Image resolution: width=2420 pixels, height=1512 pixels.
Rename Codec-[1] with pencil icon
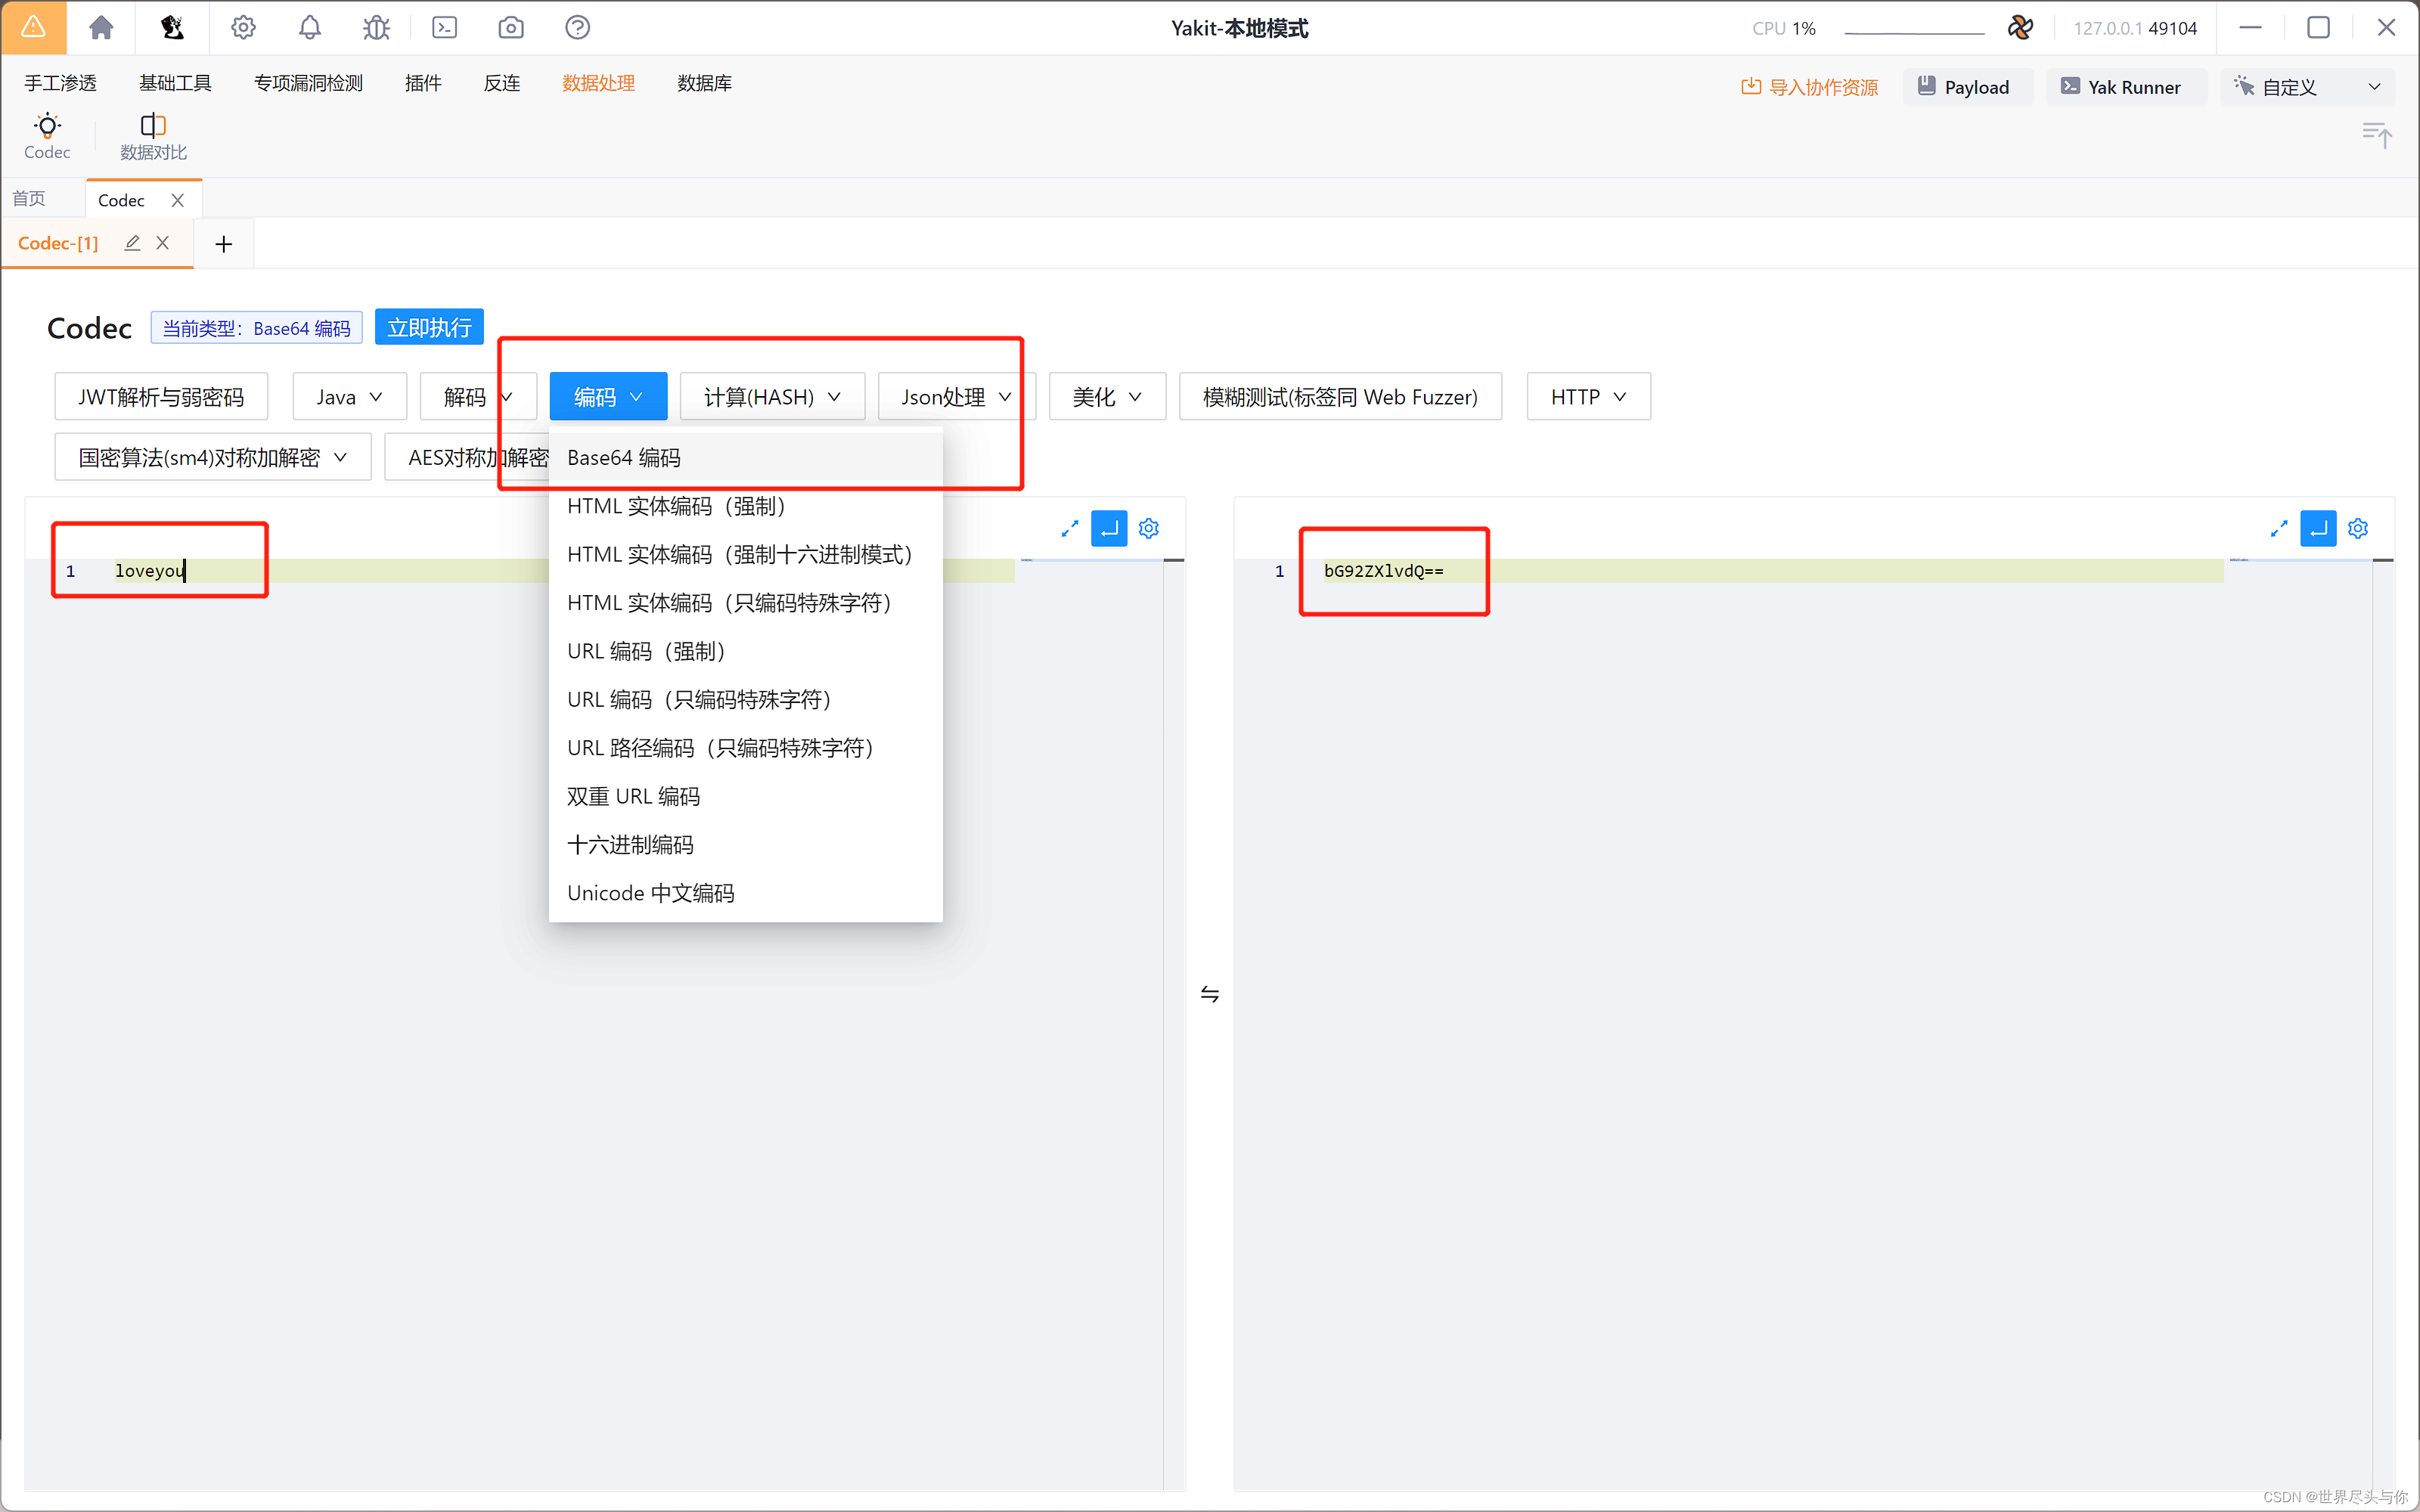coord(132,243)
